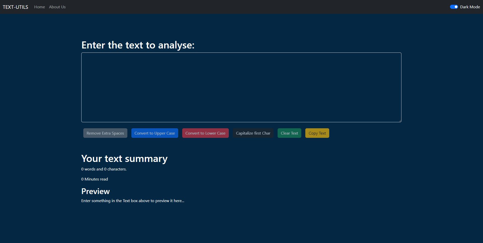Select the '0 words and 0 characters.' text

point(104,169)
